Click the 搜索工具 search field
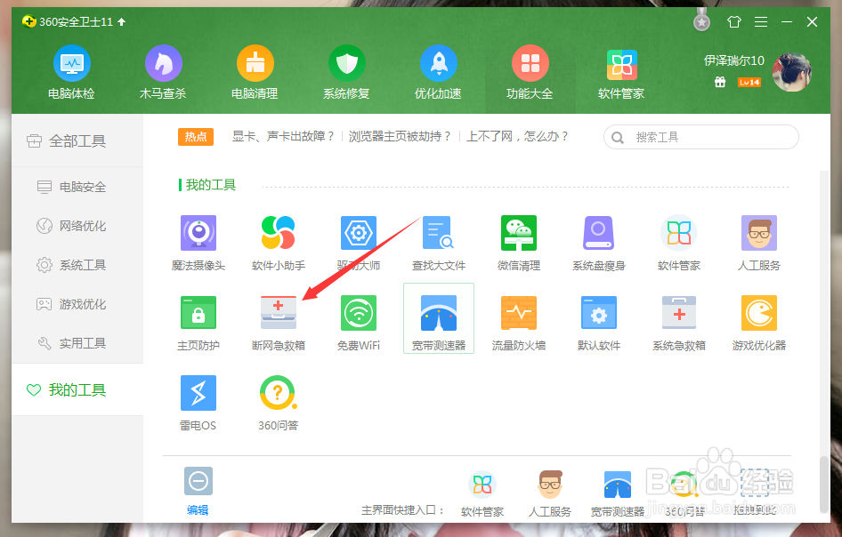The image size is (842, 537). pyautogui.click(x=701, y=137)
